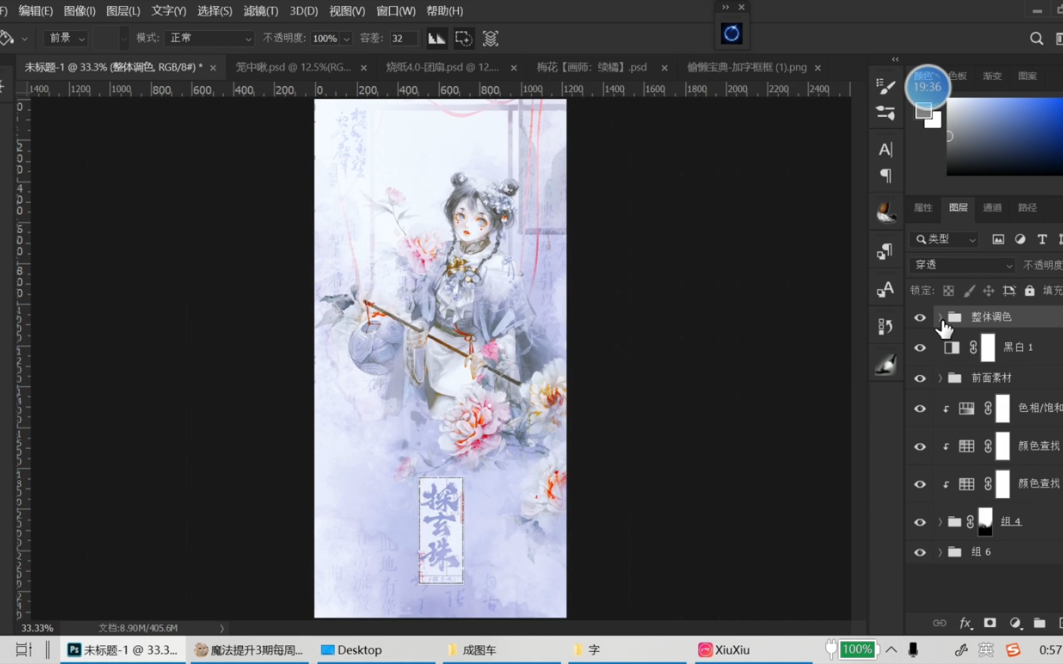Click the white background color swatch
1063x664 pixels.
[935, 122]
